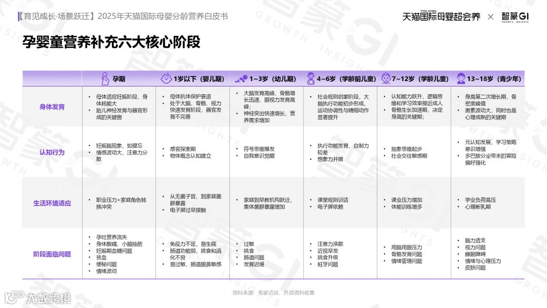
Task: Click the header text 2025年天猫国际母婴分龄营养白皮书
Action: coord(163,16)
